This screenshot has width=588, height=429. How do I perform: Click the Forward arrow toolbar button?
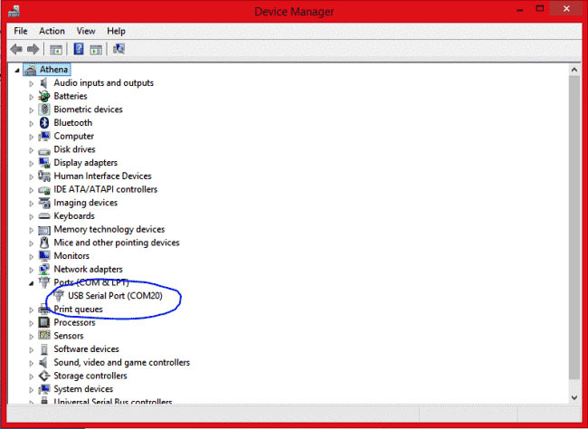pos(33,49)
